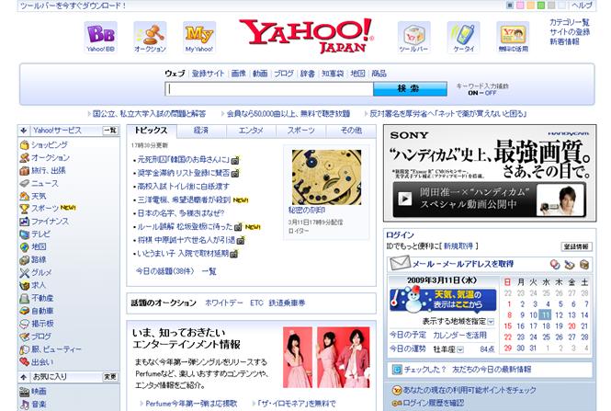Open the Yahoo! BB icon
Image resolution: width=611 pixels, height=411 pixels.
tap(100, 38)
